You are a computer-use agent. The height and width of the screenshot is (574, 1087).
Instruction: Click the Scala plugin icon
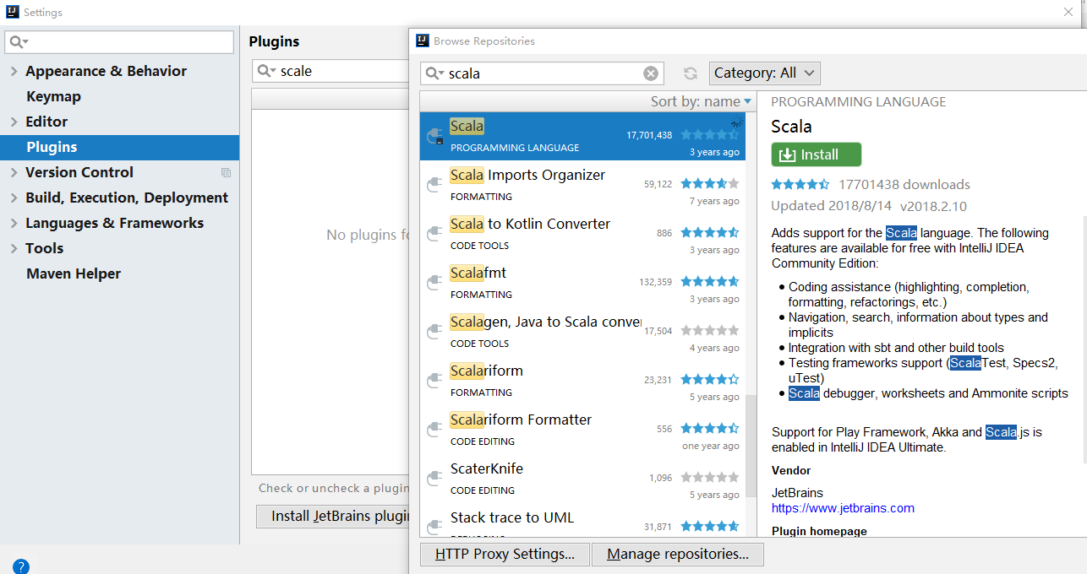pyautogui.click(x=434, y=136)
